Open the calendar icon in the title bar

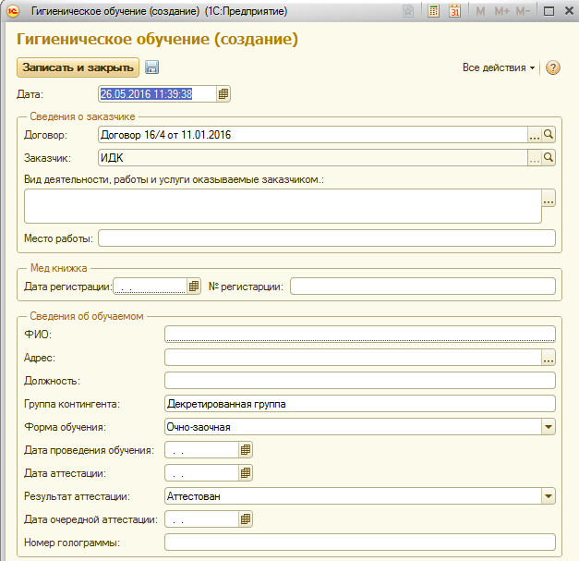[454, 12]
